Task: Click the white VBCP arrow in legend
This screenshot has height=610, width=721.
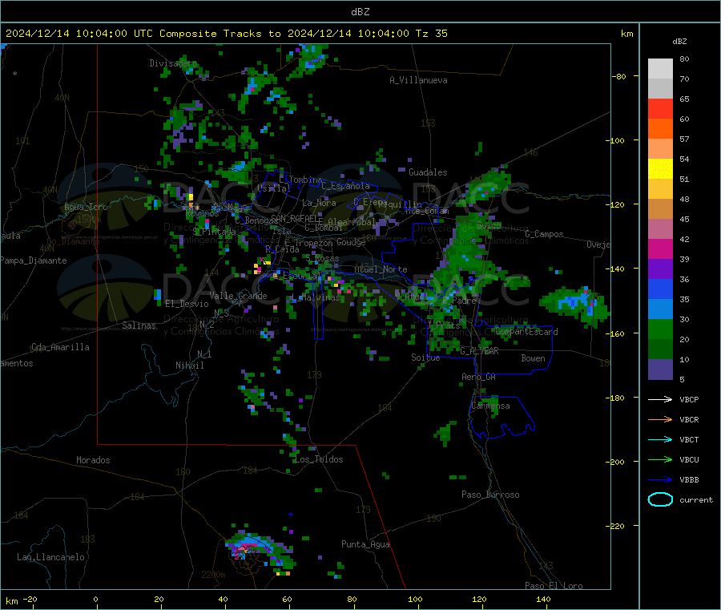Action: click(x=660, y=399)
